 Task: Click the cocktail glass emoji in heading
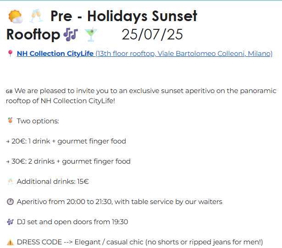[x=91, y=34]
